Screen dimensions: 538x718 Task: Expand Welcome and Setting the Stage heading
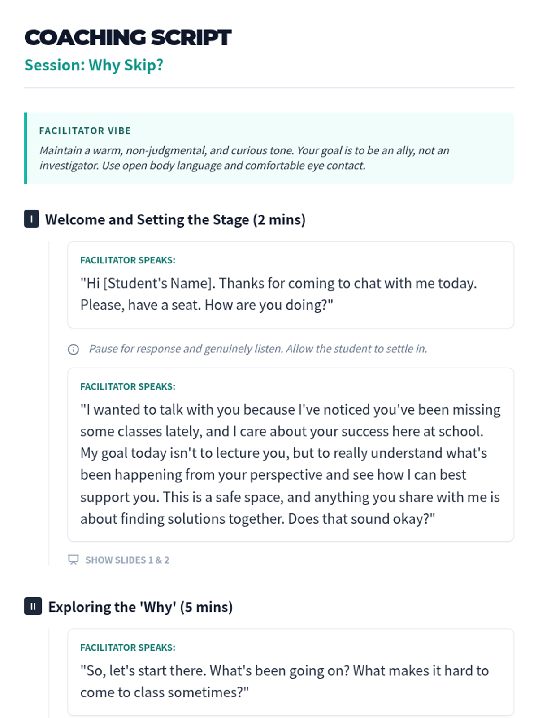point(175,219)
